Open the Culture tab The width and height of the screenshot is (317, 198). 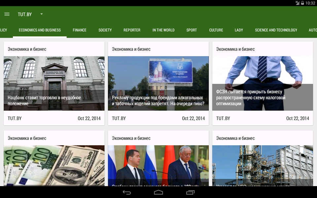pos(216,30)
